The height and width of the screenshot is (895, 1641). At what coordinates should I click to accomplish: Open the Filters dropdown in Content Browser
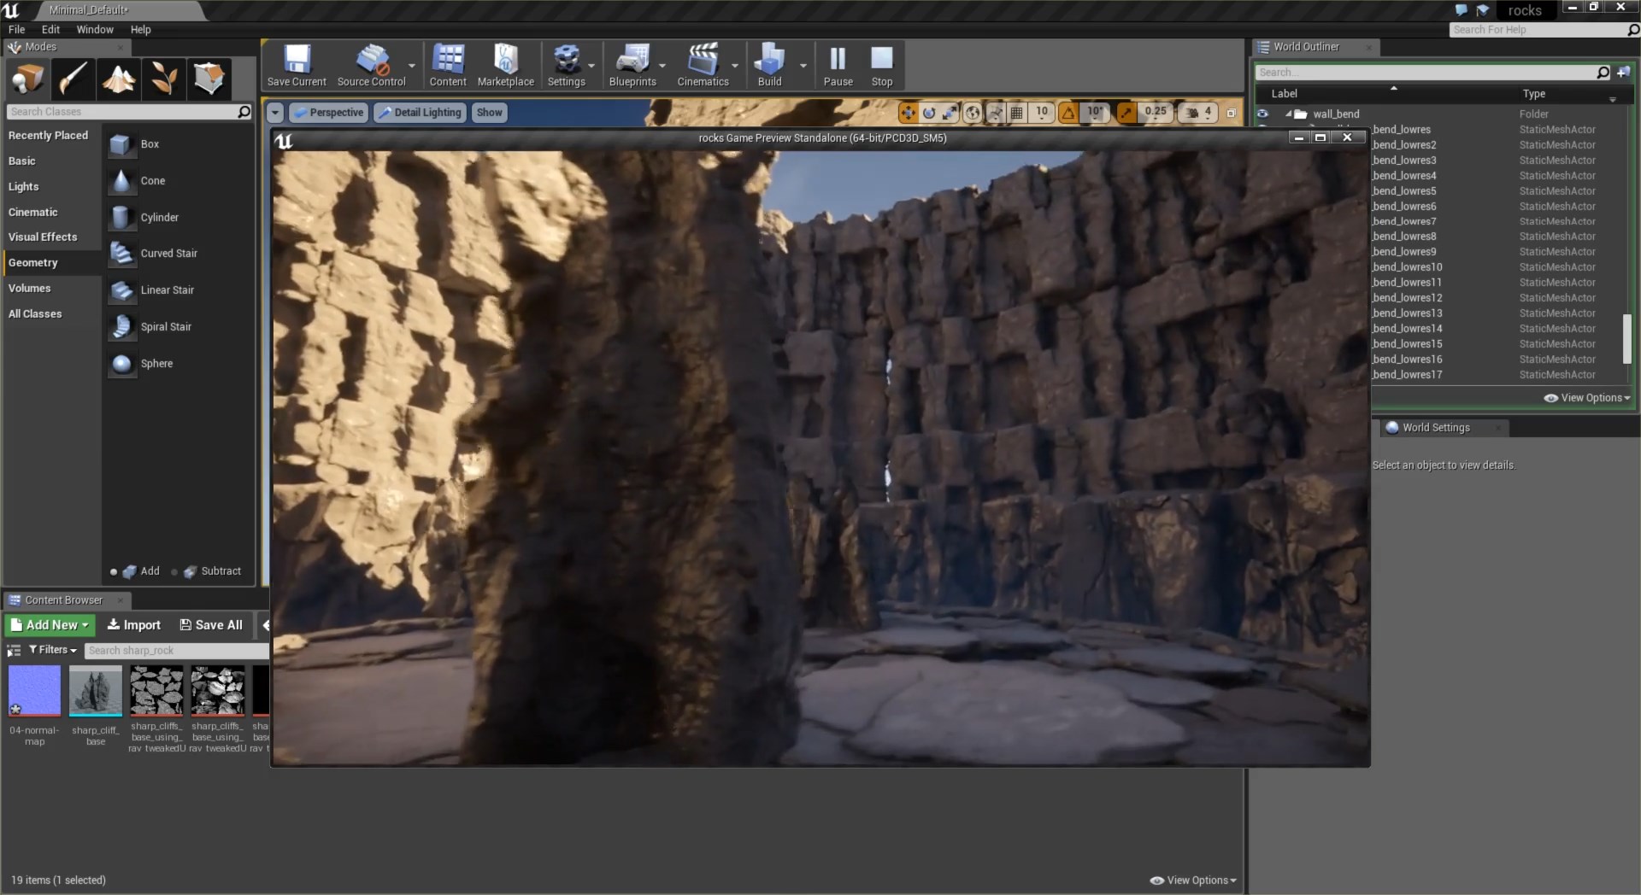(x=53, y=650)
